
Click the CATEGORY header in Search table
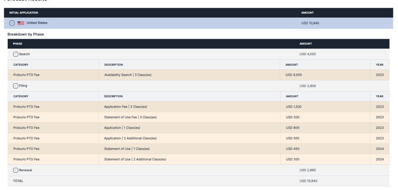(x=21, y=64)
